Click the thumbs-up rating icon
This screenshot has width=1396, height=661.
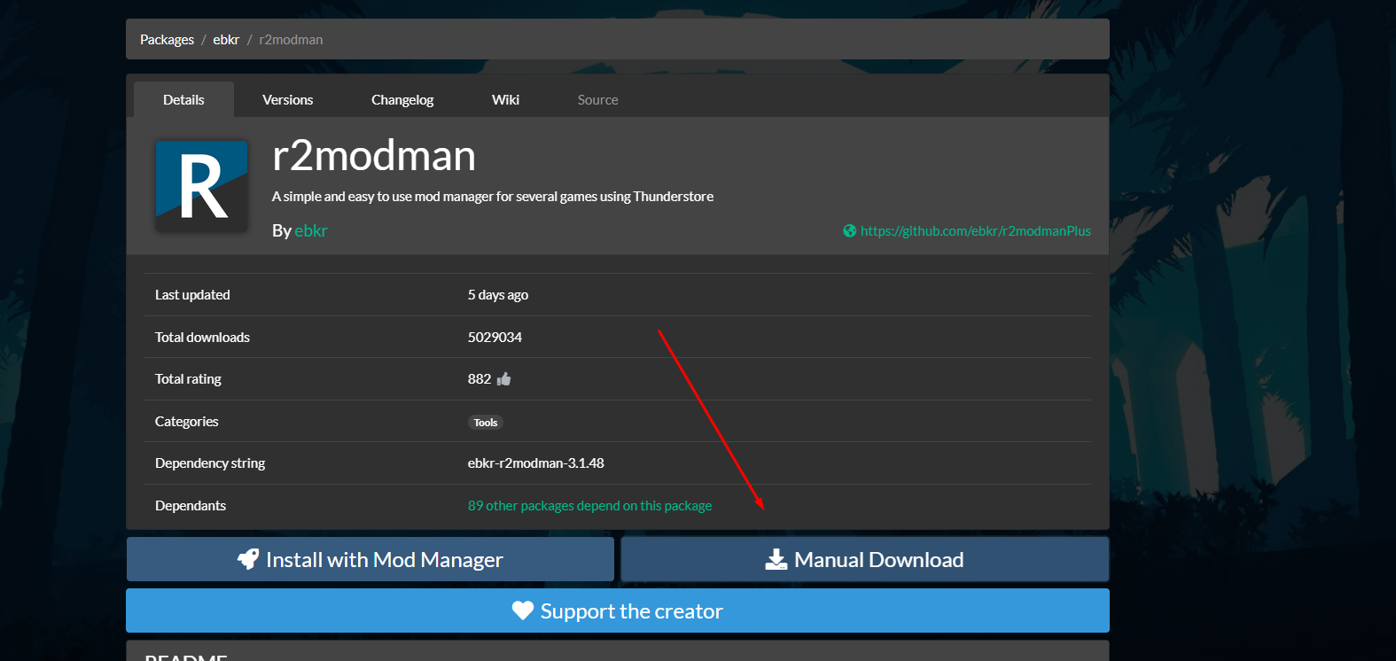point(504,379)
